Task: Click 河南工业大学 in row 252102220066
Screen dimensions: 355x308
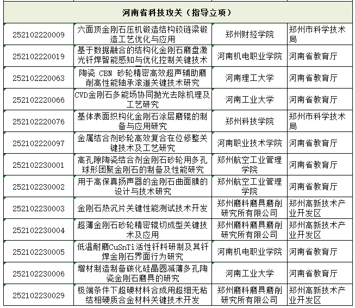Action: [250, 99]
